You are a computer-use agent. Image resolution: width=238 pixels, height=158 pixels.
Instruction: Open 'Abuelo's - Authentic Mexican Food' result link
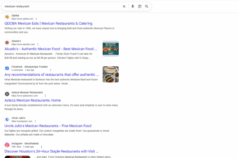pos(51,49)
